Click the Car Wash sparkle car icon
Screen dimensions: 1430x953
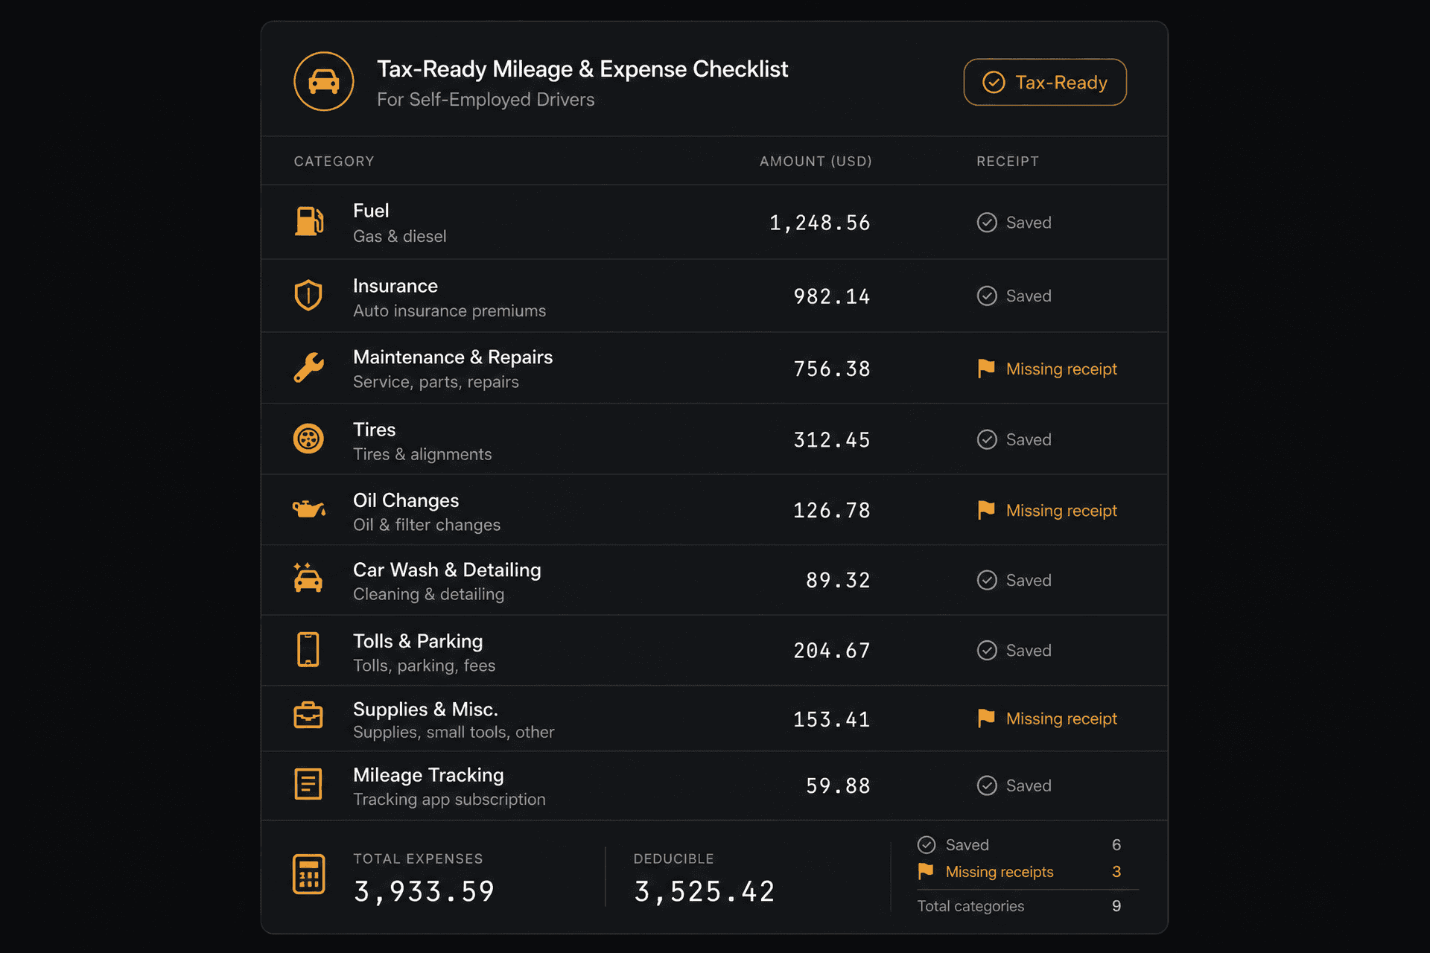[x=308, y=578]
